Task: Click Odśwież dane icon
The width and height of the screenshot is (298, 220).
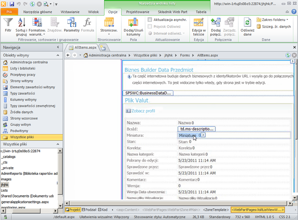Action: click(247, 27)
